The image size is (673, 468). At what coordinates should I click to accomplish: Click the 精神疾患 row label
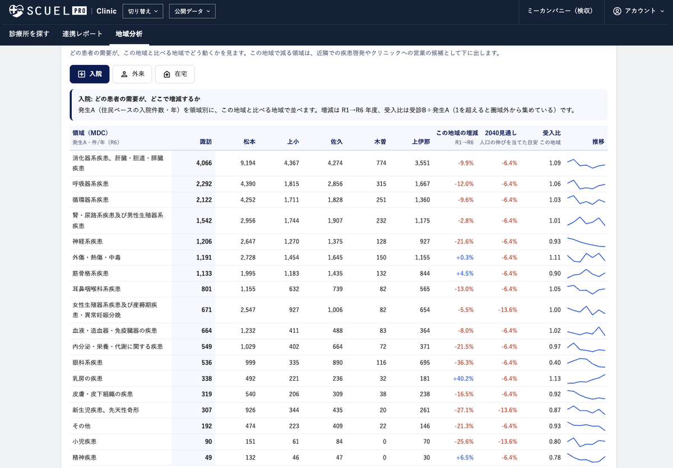point(84,457)
